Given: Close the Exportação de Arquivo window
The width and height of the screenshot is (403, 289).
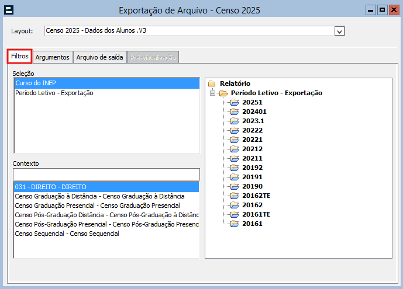Looking at the screenshot, I should [x=394, y=11].
